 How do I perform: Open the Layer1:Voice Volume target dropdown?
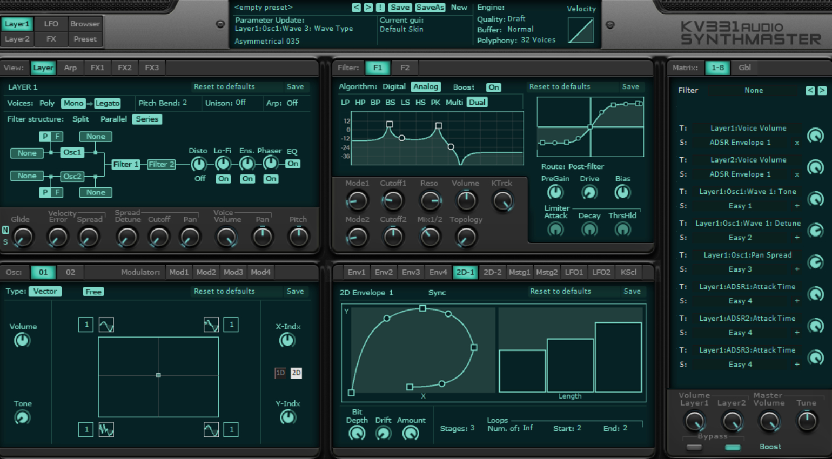748,128
